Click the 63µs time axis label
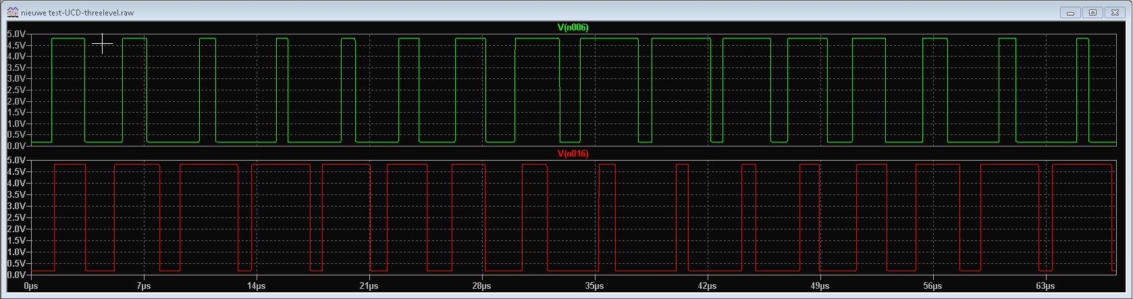The image size is (1133, 299). [1045, 286]
